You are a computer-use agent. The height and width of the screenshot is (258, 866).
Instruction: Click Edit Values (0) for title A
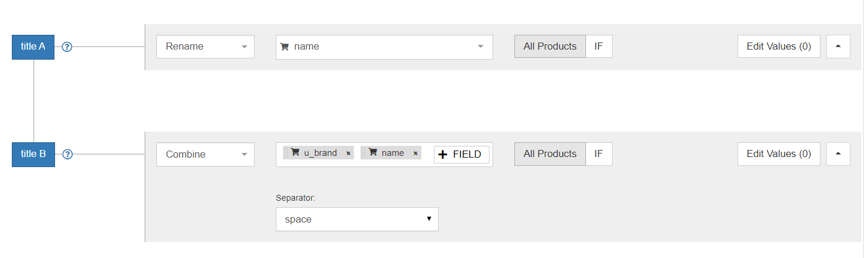(x=778, y=46)
